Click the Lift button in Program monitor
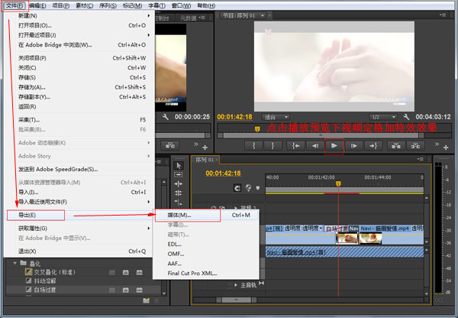 [x=395, y=146]
